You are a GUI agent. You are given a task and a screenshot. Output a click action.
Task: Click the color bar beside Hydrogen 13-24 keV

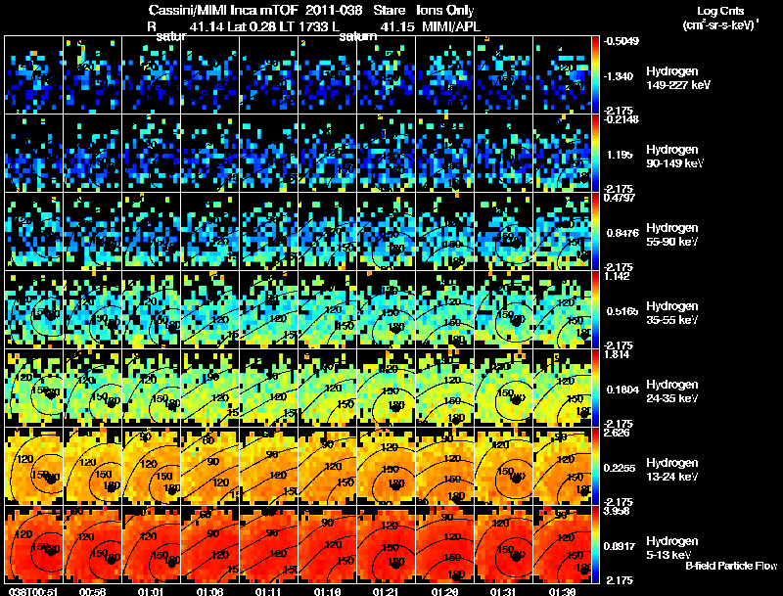click(595, 467)
